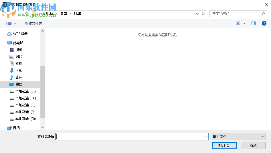
Task: Click the blue download arrow icon
Action: click(x=11, y=71)
